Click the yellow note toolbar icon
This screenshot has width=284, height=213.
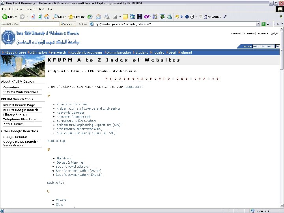pos(125,17)
